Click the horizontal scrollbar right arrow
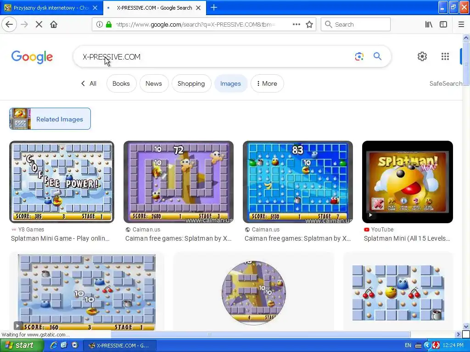This screenshot has height=352, width=470. (x=458, y=334)
